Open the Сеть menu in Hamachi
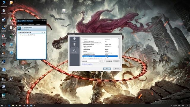This screenshot has height=107, width=190. click(25, 24)
